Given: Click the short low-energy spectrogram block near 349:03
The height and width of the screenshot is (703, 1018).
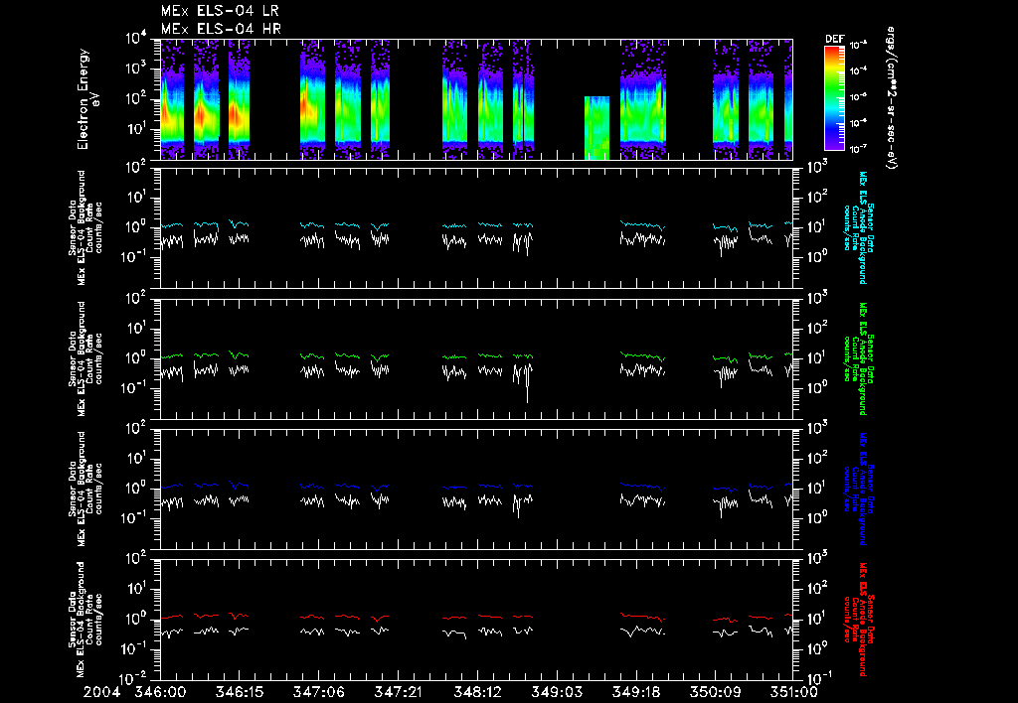Looking at the screenshot, I should pyautogui.click(x=596, y=128).
